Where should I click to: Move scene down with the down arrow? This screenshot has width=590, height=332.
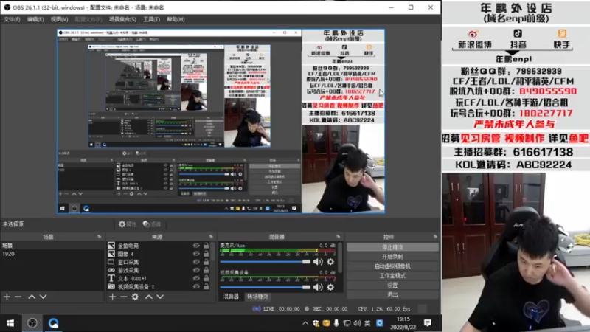coord(44,297)
